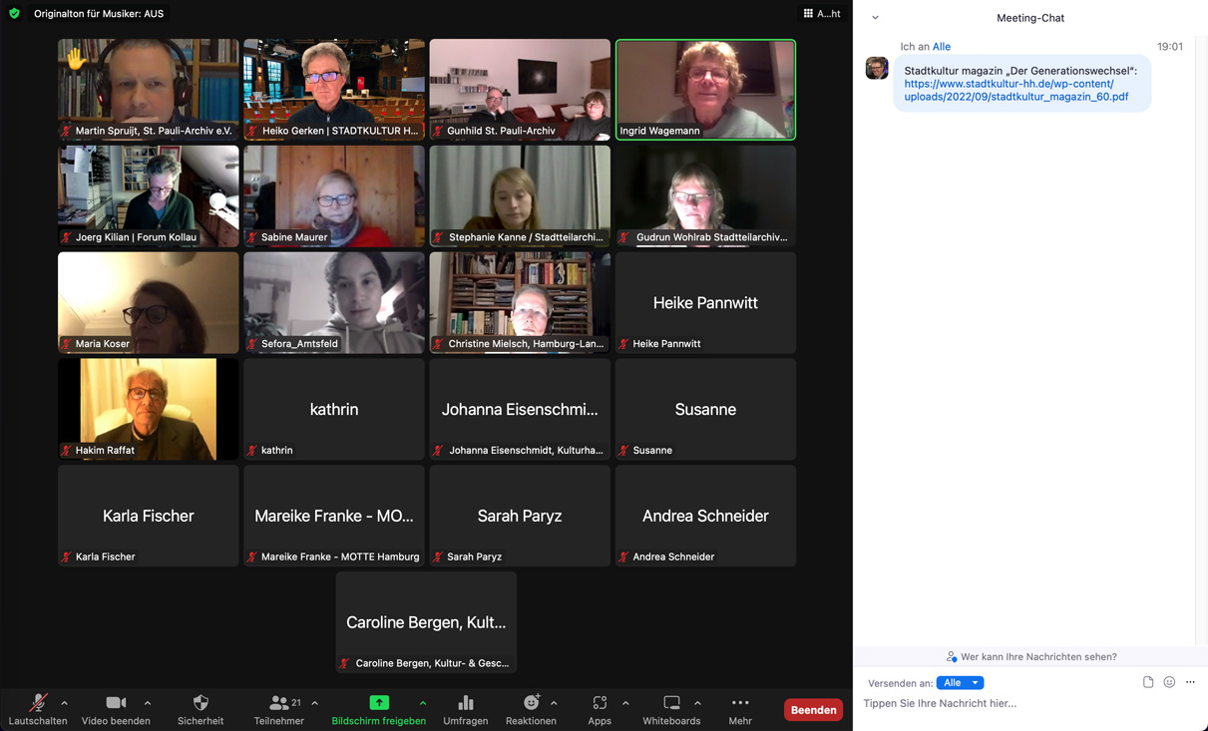Select Martin Spruijt video tile

(x=149, y=90)
